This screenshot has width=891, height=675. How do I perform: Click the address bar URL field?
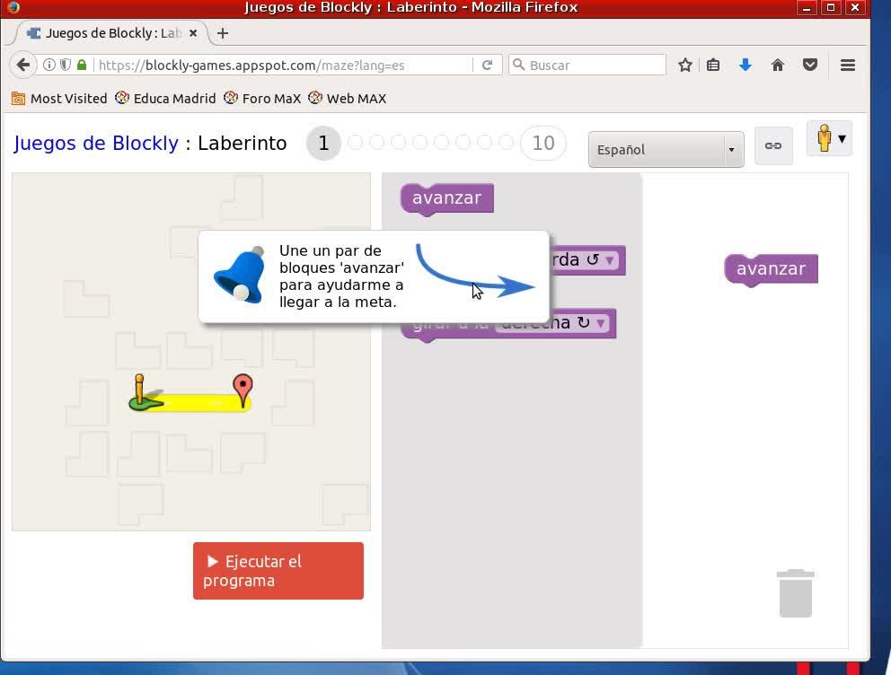(284, 65)
